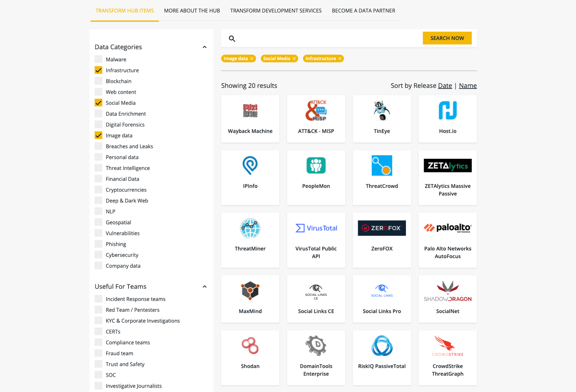Image resolution: width=576 pixels, height=392 pixels.
Task: Check the Web content category
Action: coord(98,92)
